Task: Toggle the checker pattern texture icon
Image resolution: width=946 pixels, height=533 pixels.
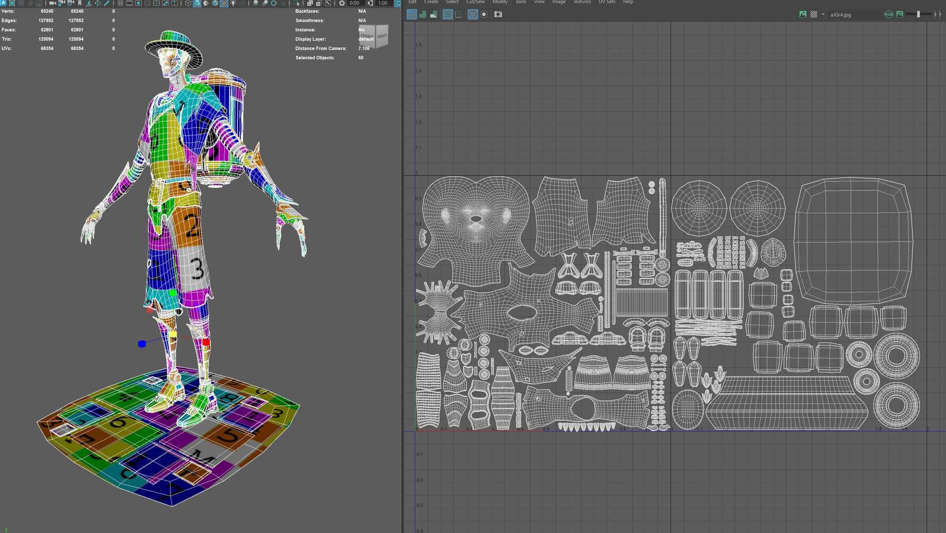Action: click(x=814, y=14)
